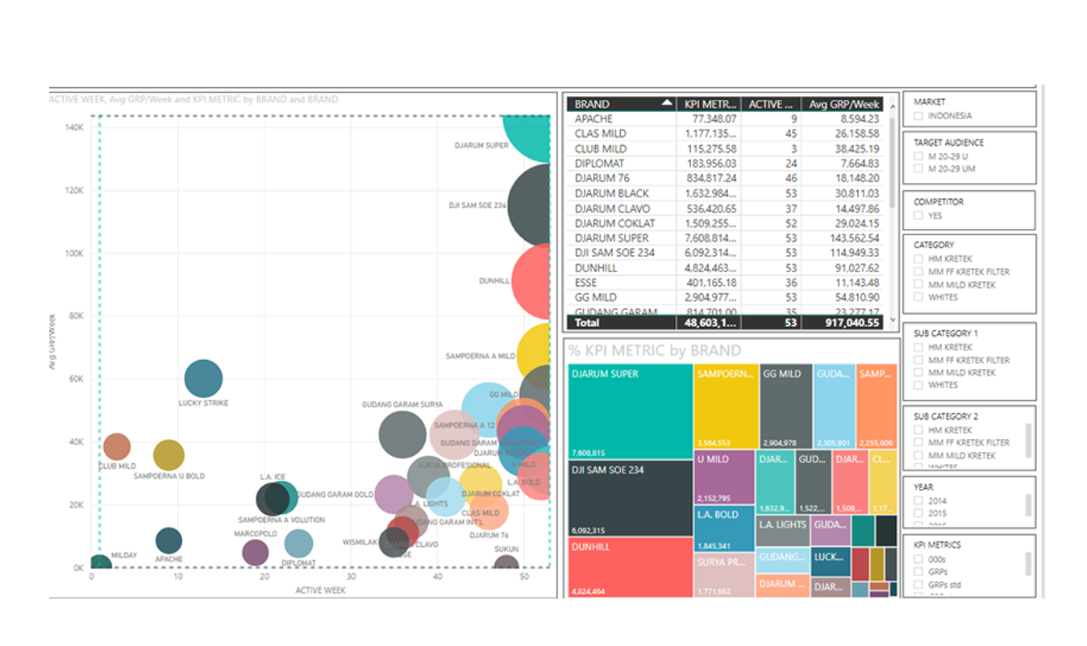Click the Sampoerna U Bold bubble
Screen dimensions: 1087x646
[169, 455]
